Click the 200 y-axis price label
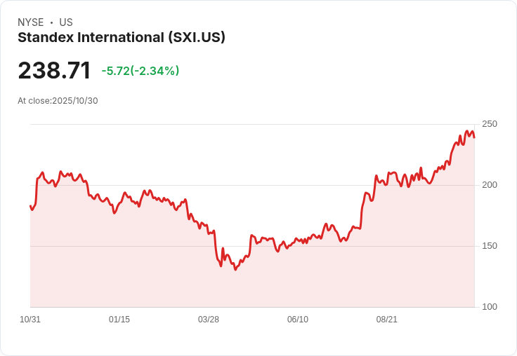The height and width of the screenshot is (356, 517). pos(490,185)
